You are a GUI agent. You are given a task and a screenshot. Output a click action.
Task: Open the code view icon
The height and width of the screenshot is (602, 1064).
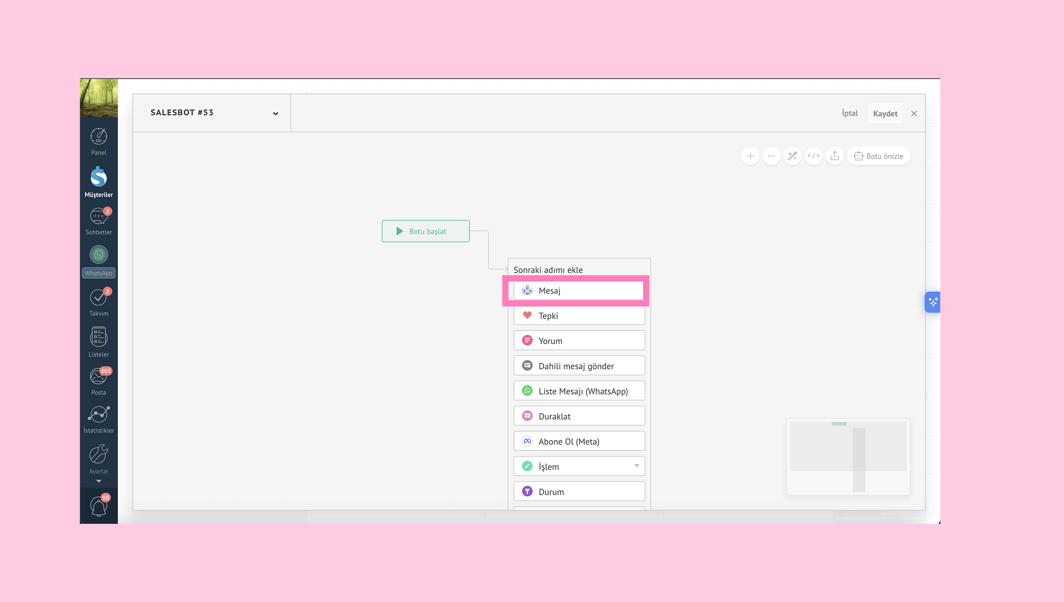814,156
